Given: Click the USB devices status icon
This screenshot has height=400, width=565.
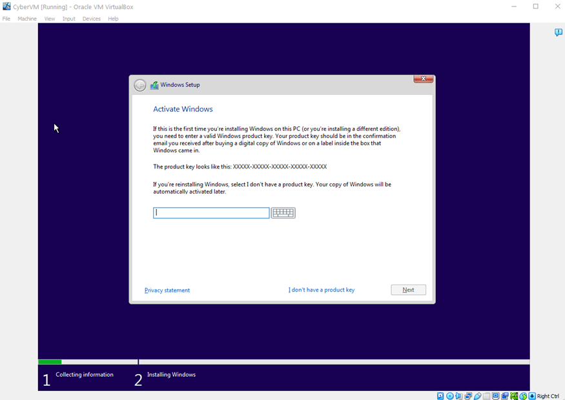Looking at the screenshot, I should coord(477,396).
